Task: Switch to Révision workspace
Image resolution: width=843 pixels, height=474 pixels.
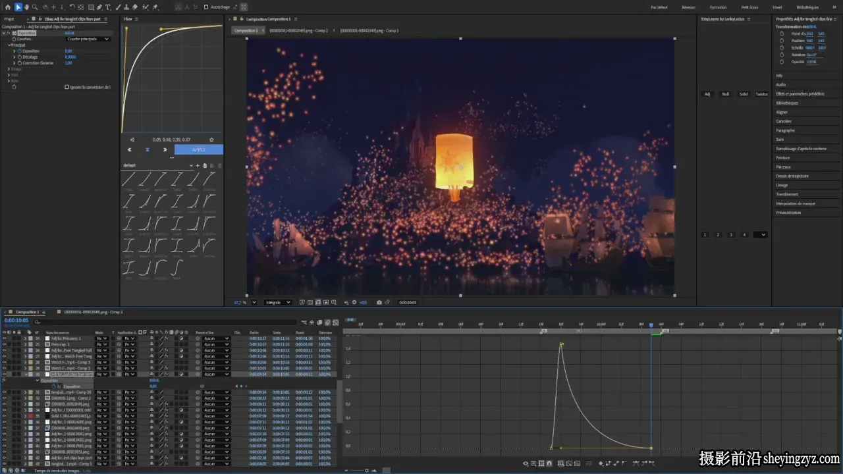Action: point(688,7)
